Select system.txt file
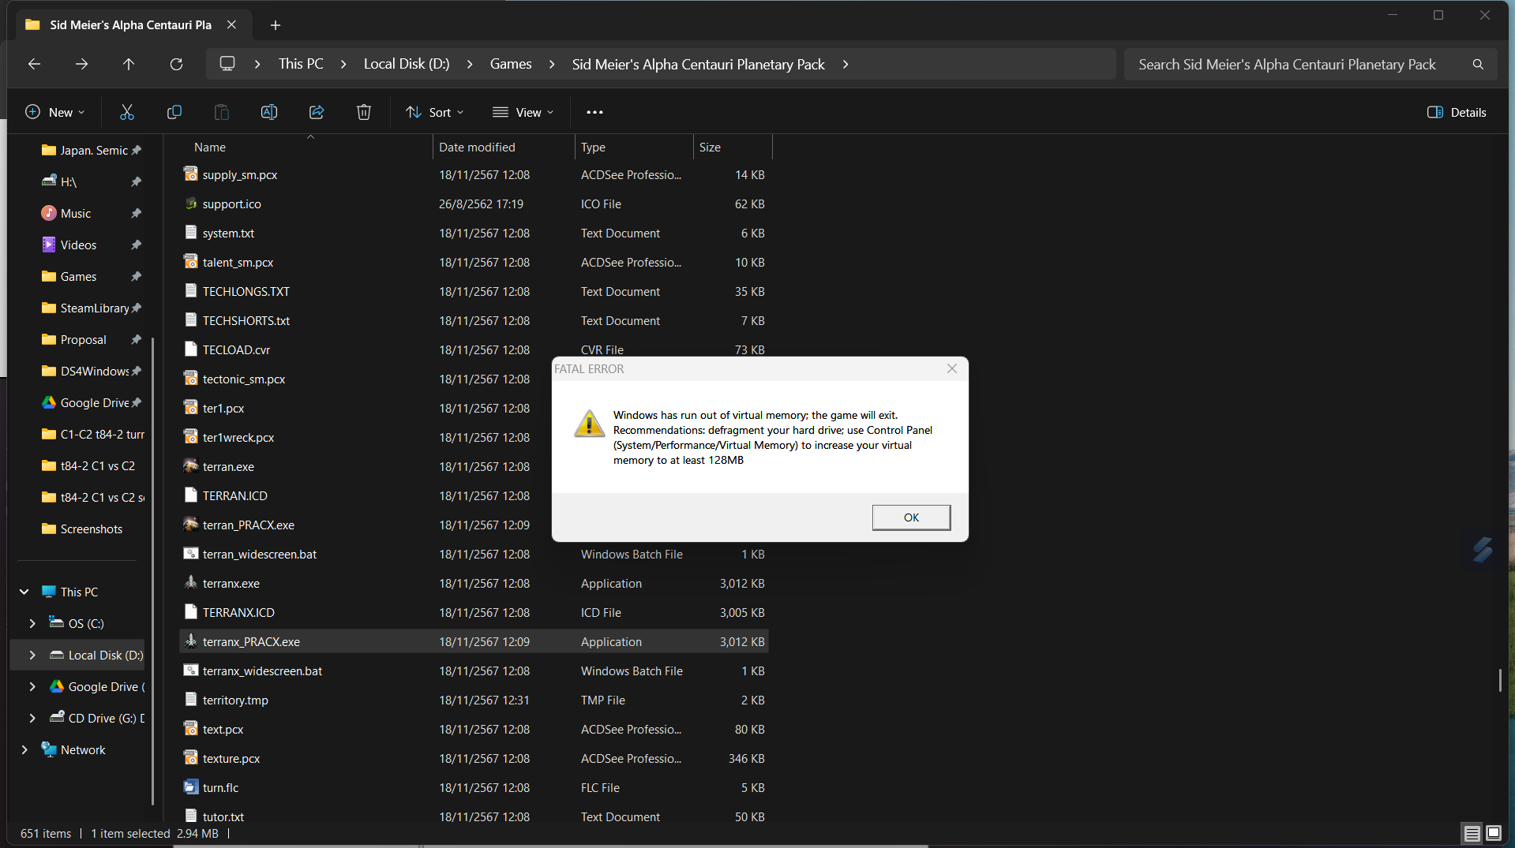 pyautogui.click(x=474, y=233)
